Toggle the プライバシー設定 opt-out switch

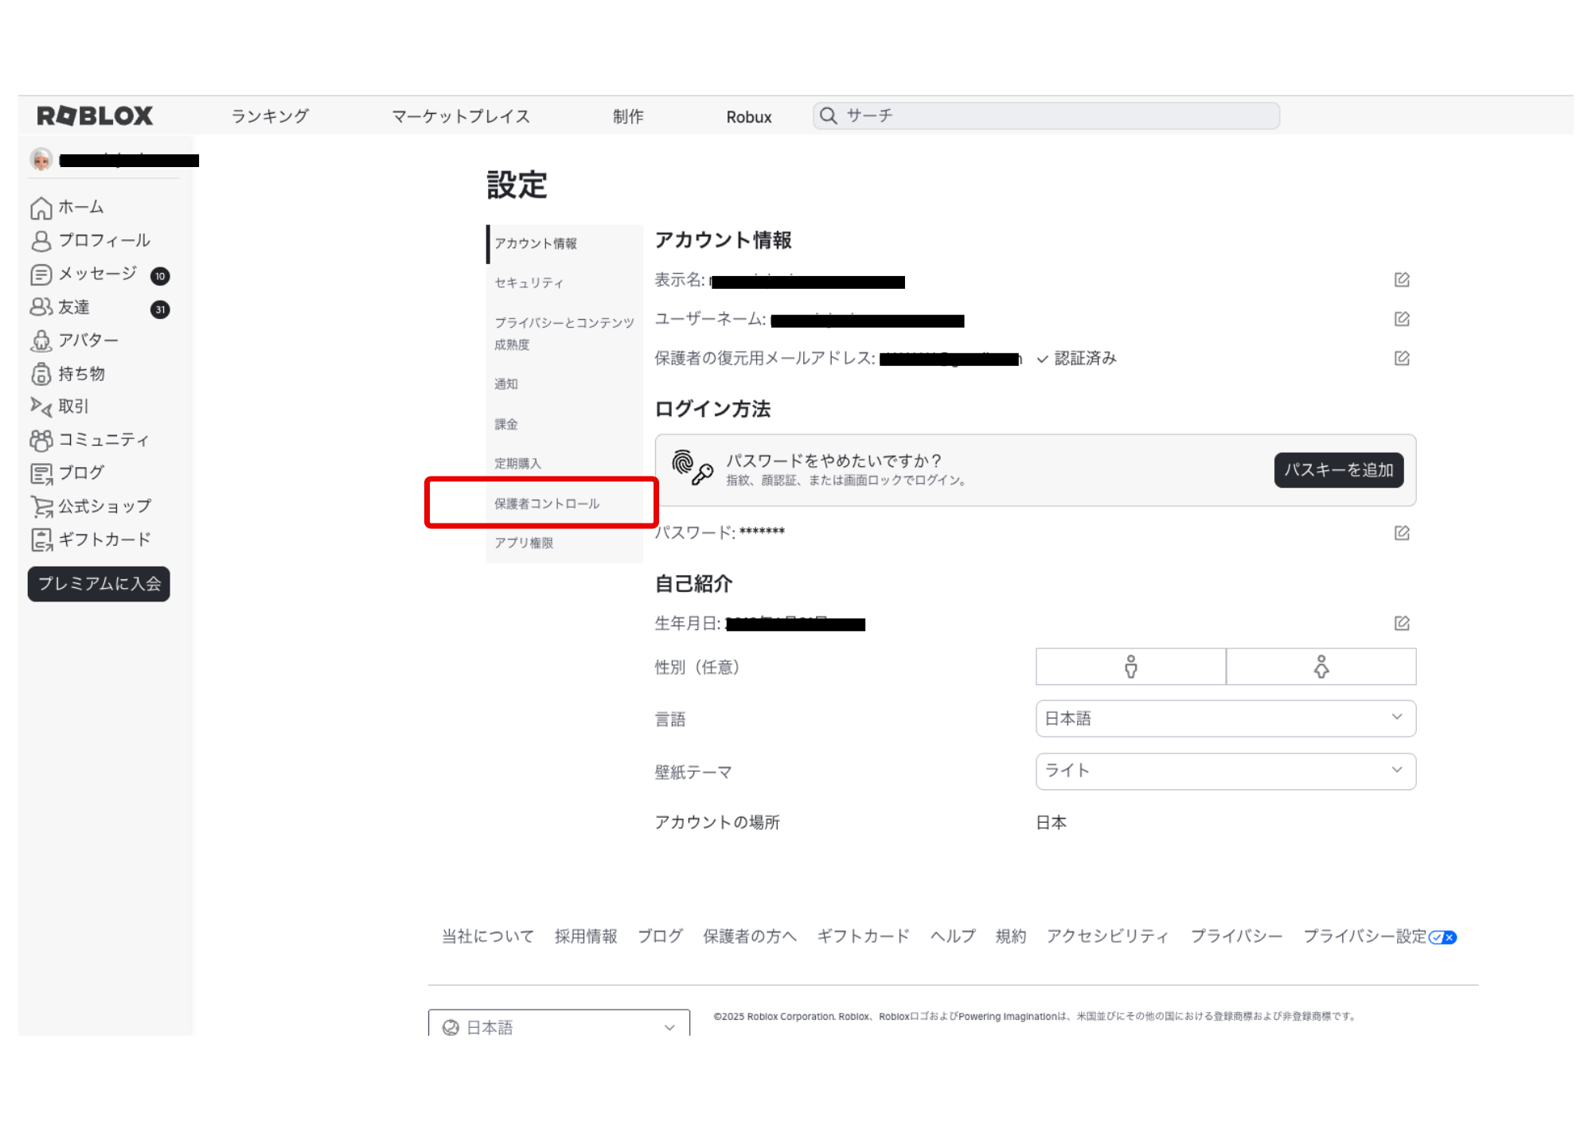coord(1442,937)
